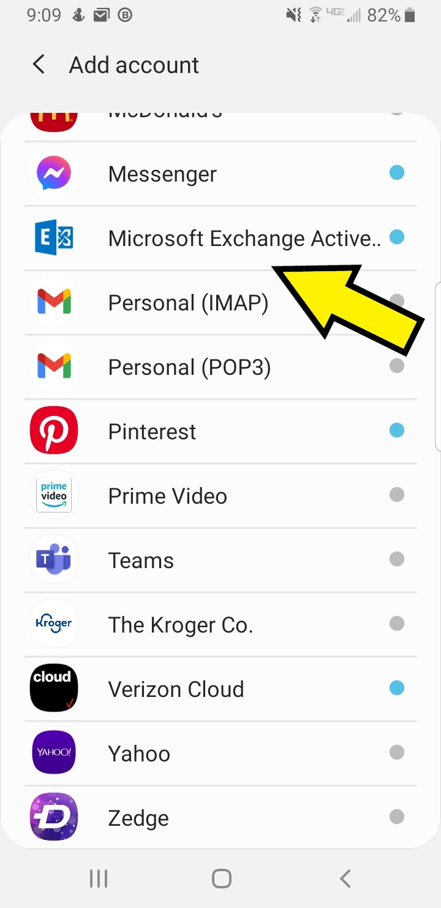This screenshot has width=441, height=908.
Task: Go back using the header arrow
Action: [x=39, y=64]
